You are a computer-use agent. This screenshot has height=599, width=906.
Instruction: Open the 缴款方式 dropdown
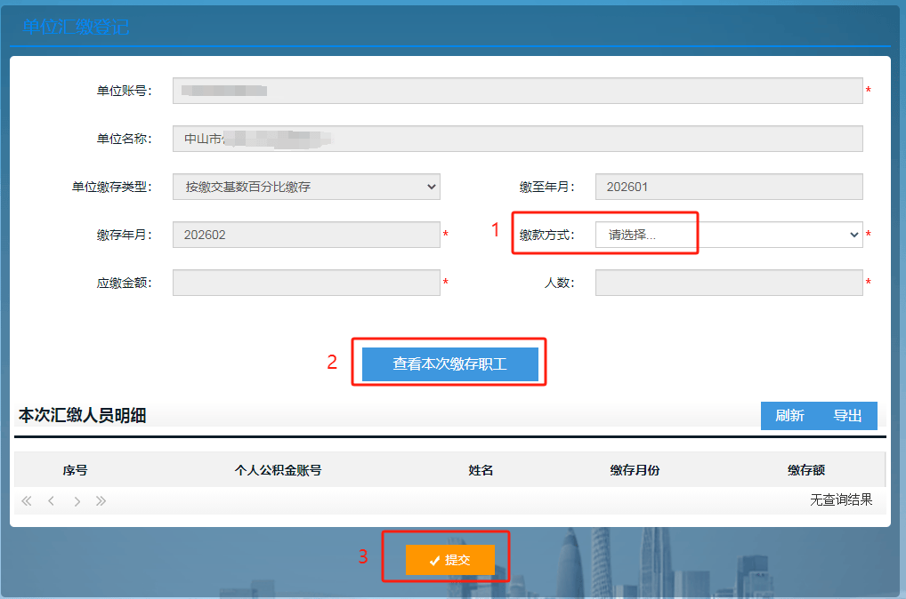(x=728, y=235)
